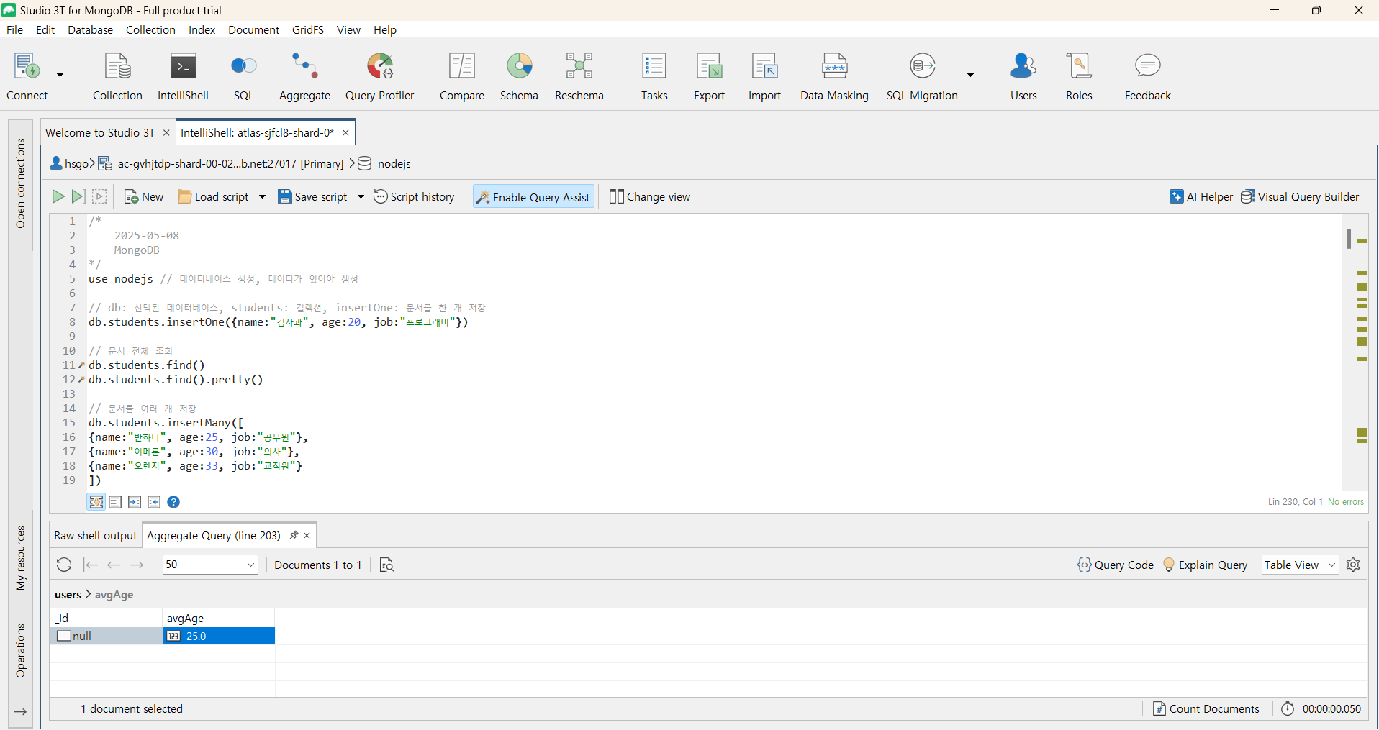Run the current statement and step forward
1379x730 pixels.
coord(78,196)
